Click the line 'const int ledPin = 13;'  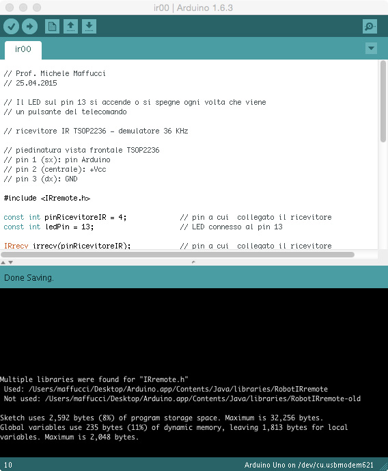tap(48, 227)
